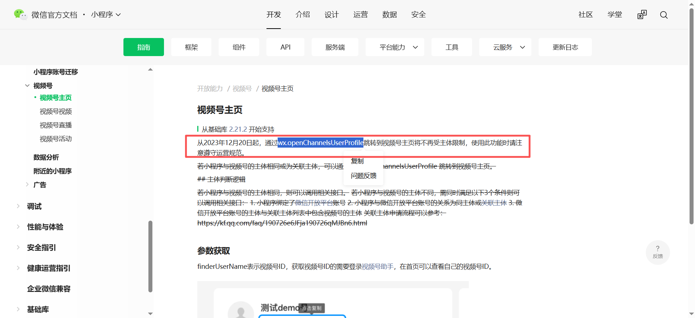Select 问题反馈 in the context menu
This screenshot has height=318, width=695.
(363, 176)
